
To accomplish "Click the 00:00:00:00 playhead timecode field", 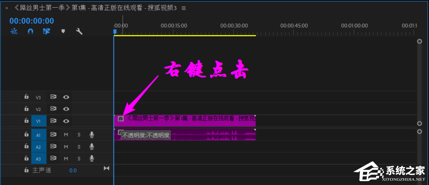I will (x=32, y=21).
